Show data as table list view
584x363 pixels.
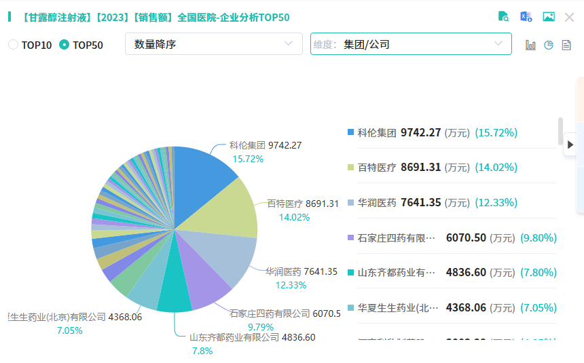tap(566, 45)
